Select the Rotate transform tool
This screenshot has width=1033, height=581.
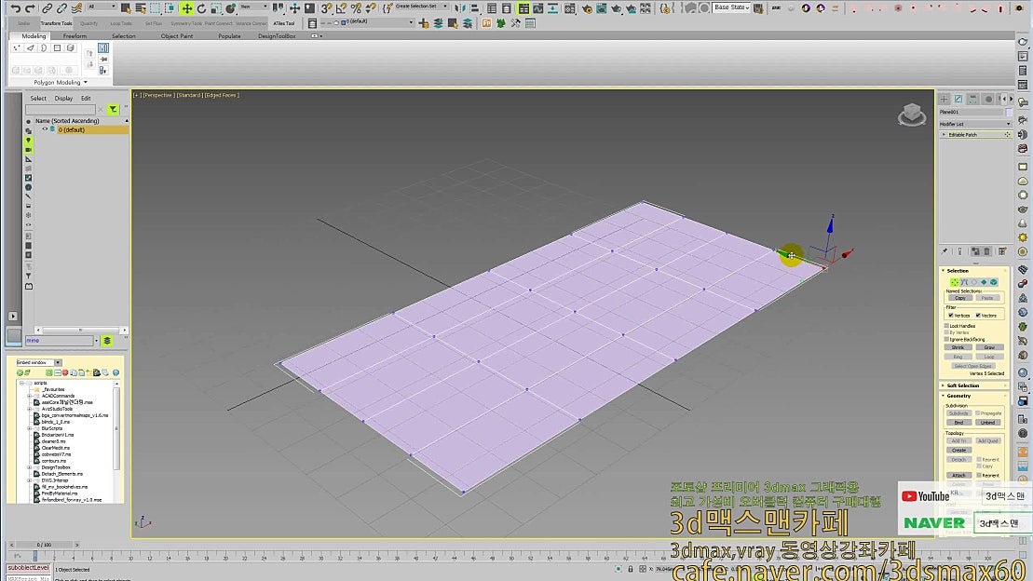(x=201, y=8)
